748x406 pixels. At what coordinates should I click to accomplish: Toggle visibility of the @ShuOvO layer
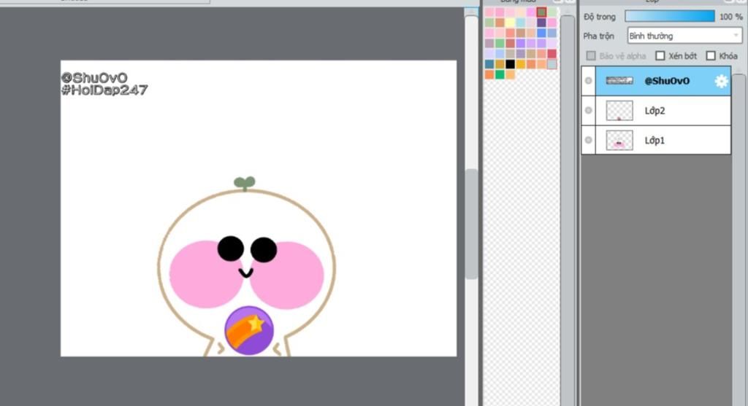(588, 80)
